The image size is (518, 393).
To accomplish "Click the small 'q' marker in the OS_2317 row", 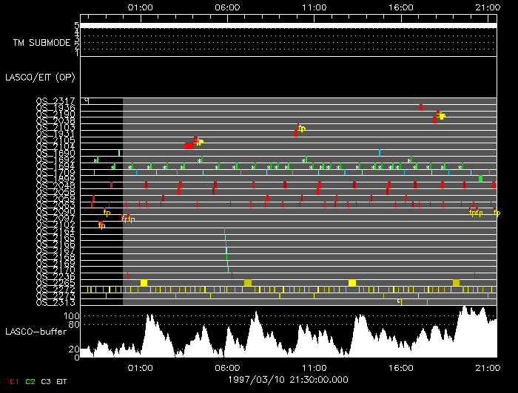I will [87, 100].
